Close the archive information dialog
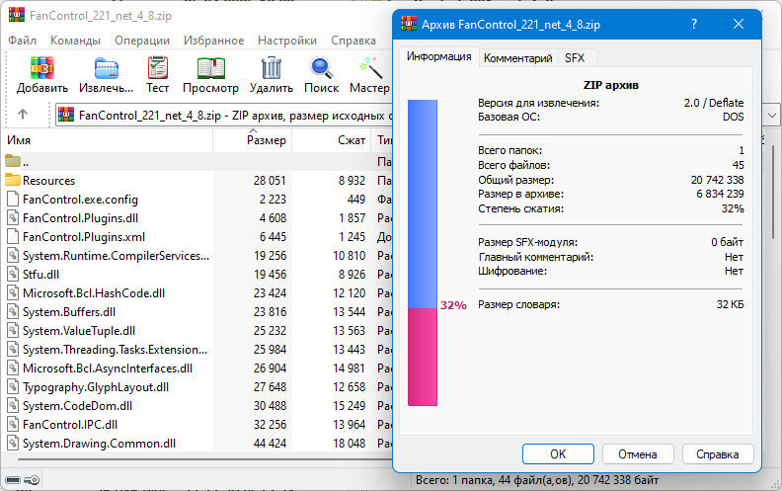Image resolution: width=782 pixels, height=491 pixels. [739, 24]
